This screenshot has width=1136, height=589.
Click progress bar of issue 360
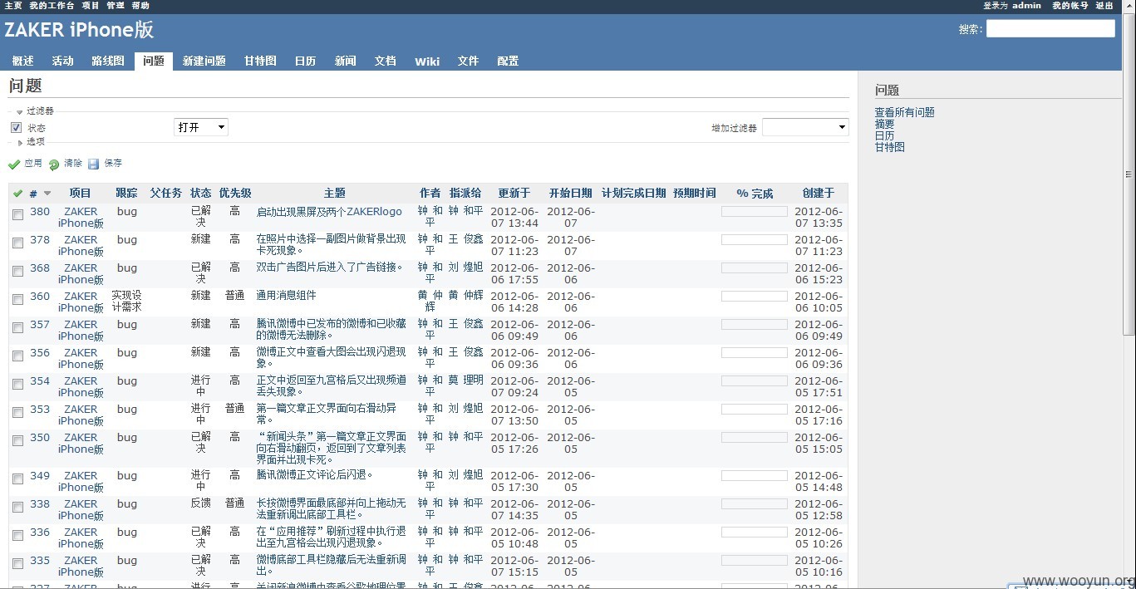(x=754, y=297)
